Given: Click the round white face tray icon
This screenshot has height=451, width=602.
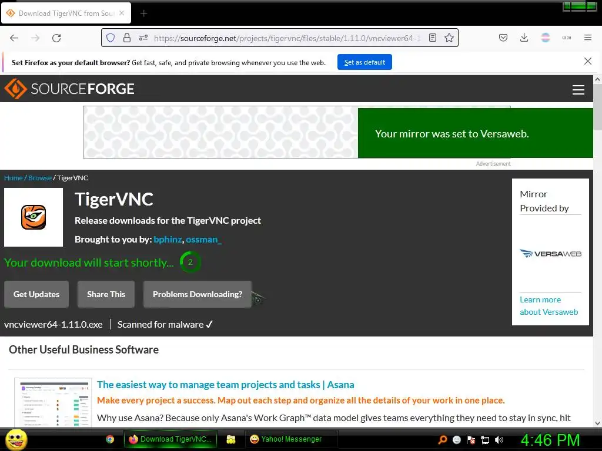Looking at the screenshot, I should [456, 440].
